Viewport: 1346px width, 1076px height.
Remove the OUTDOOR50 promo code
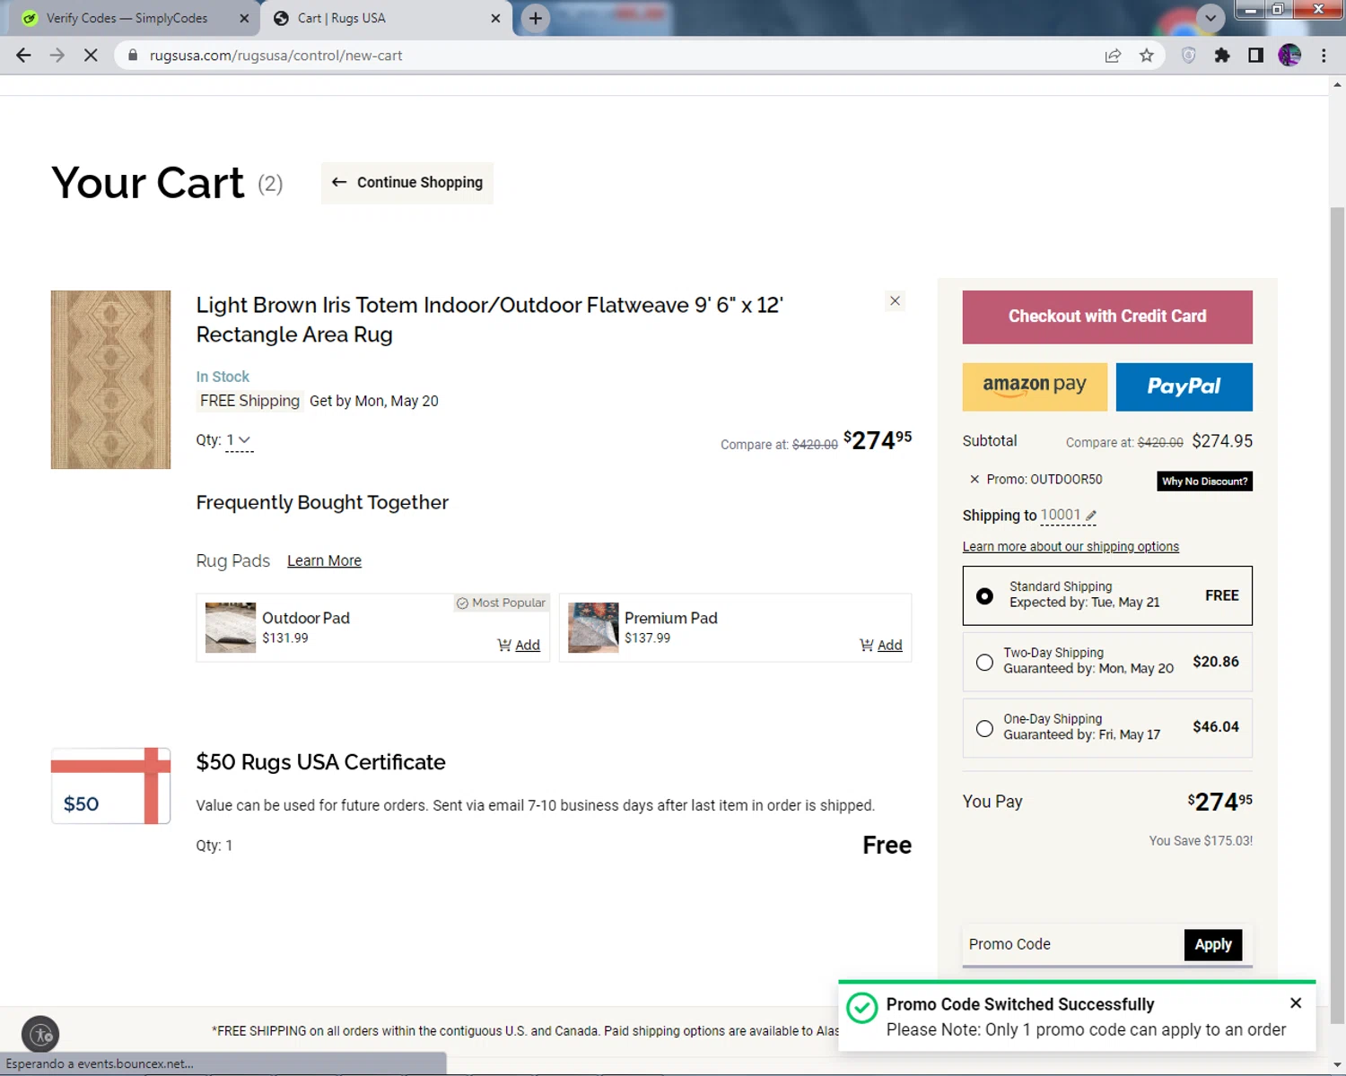[x=975, y=480]
